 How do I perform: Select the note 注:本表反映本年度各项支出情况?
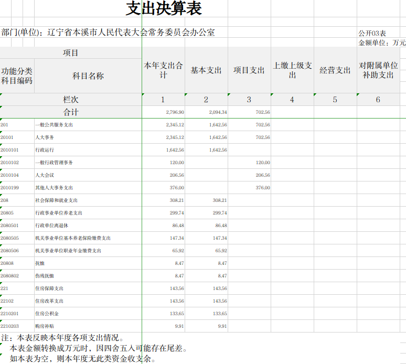click(x=62, y=338)
